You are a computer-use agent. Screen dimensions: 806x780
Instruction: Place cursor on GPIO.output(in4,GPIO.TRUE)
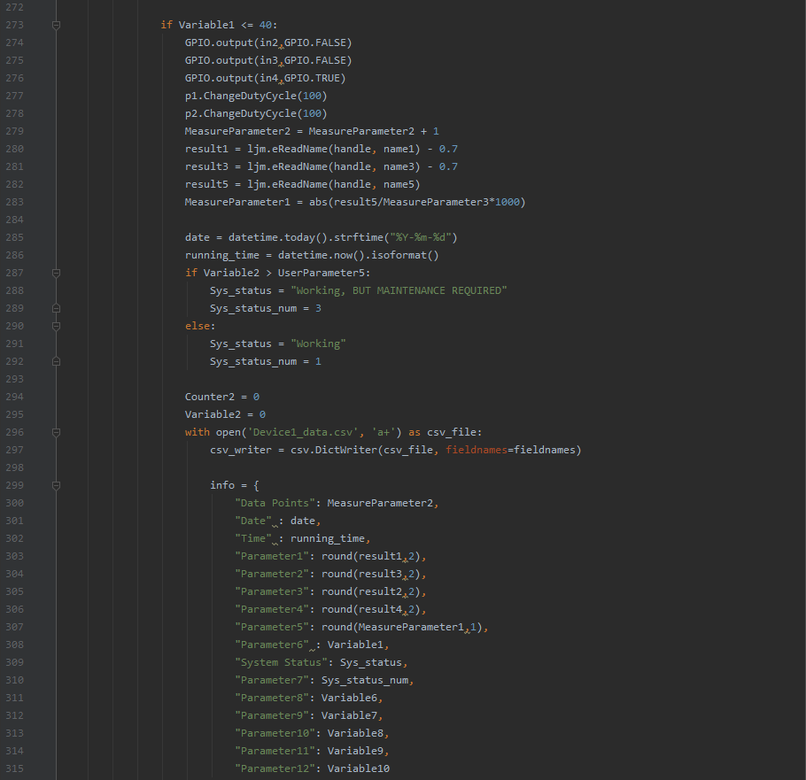coord(265,78)
